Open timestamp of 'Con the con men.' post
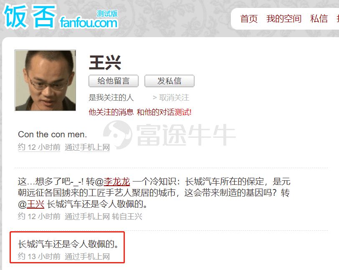339x270 pixels. (39, 147)
